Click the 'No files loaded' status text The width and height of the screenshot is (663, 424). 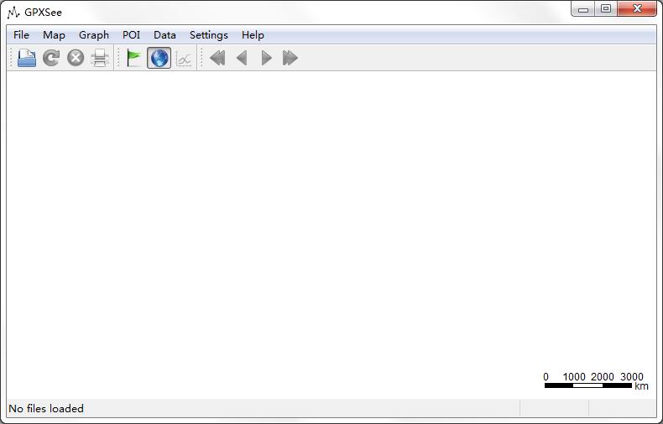point(46,409)
